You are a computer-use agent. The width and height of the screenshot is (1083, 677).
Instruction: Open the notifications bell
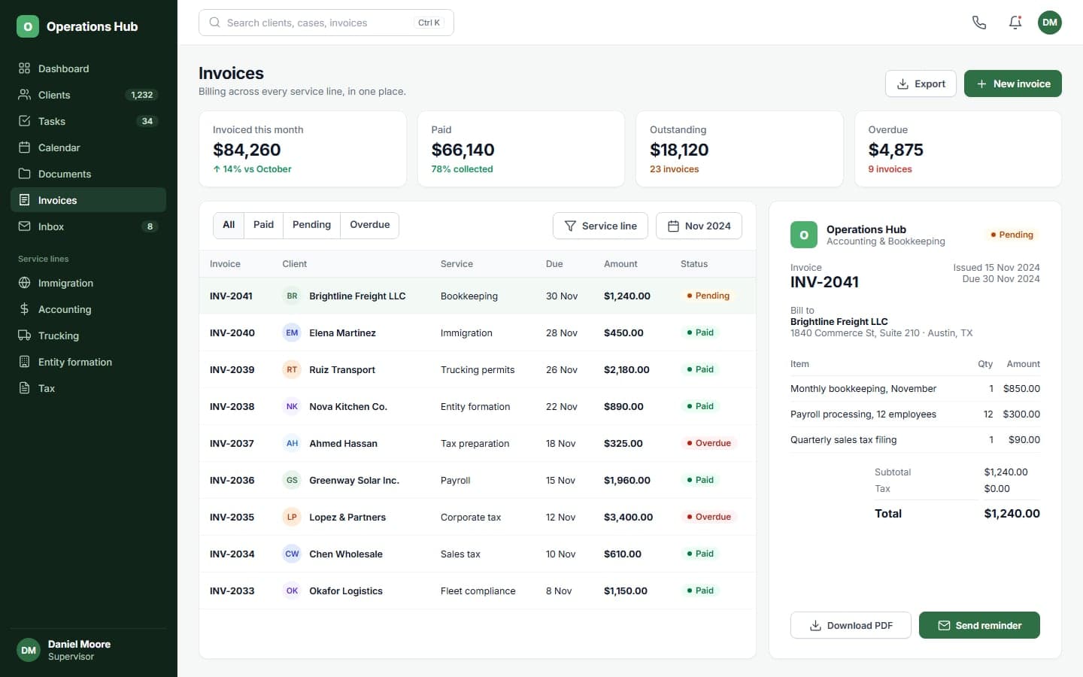[x=1015, y=23]
